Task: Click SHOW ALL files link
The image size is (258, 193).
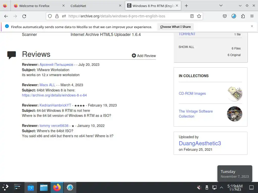Action: coord(186,47)
